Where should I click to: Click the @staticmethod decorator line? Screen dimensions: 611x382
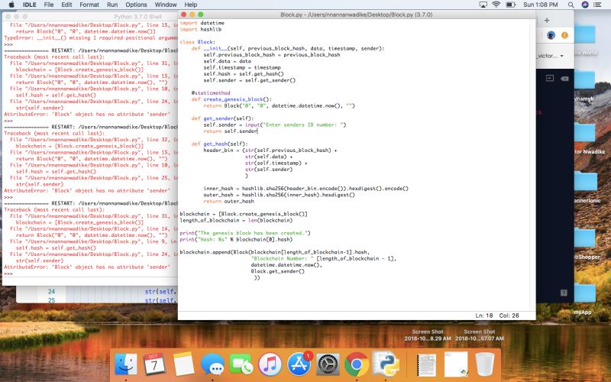pos(211,92)
